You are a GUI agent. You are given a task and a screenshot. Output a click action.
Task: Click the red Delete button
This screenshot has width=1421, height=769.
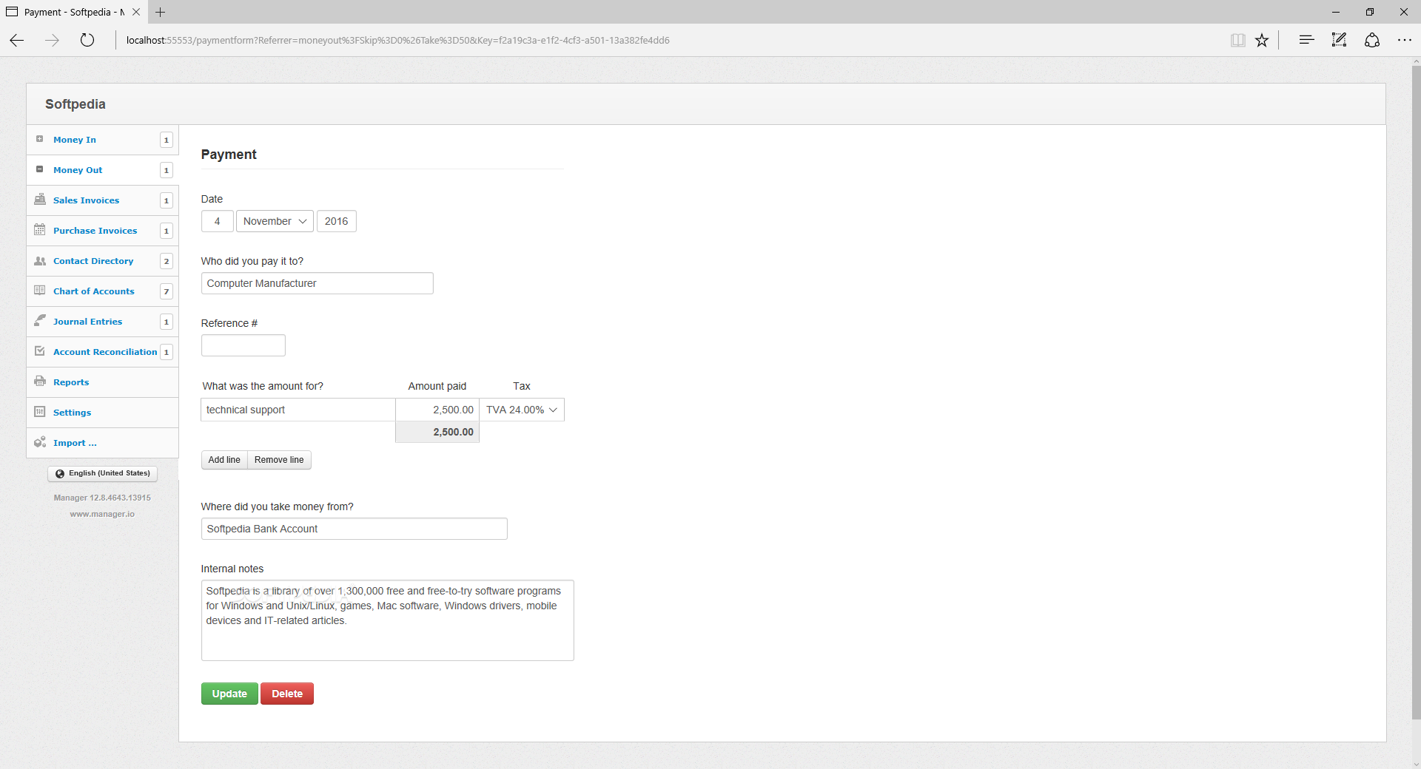click(x=287, y=694)
